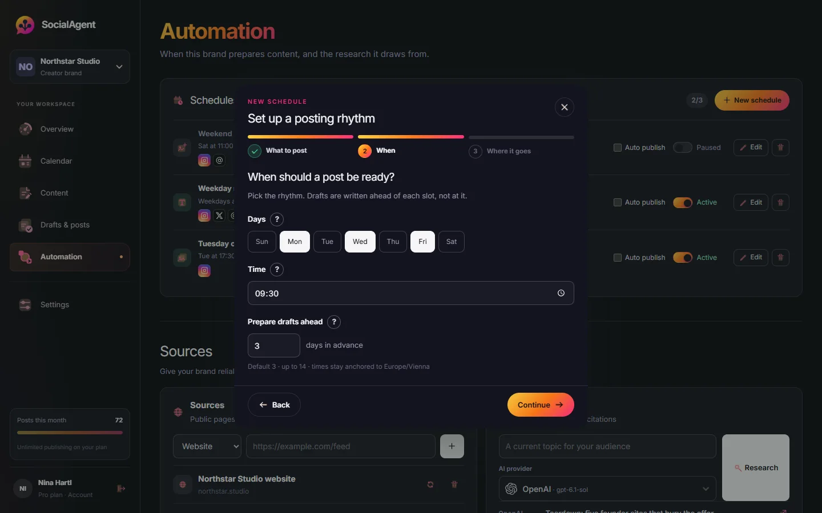The height and width of the screenshot is (513, 822).
Task: Open the Days help tooltip icon
Action: click(277, 219)
